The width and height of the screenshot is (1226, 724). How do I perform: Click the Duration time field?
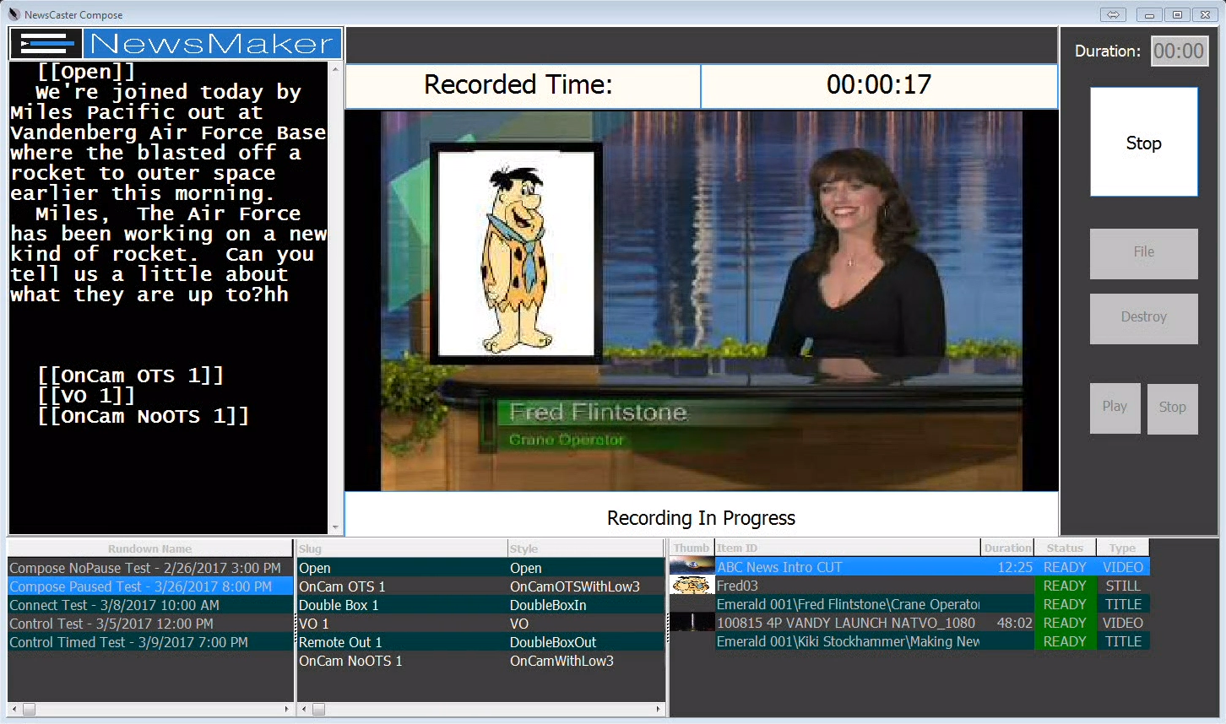(x=1179, y=51)
